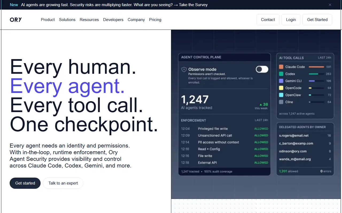Click owner "c_barton@examp.com"
The height and width of the screenshot is (213, 342).
pos(296,143)
